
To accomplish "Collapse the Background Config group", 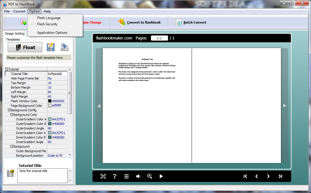I will click(x=9, y=110).
